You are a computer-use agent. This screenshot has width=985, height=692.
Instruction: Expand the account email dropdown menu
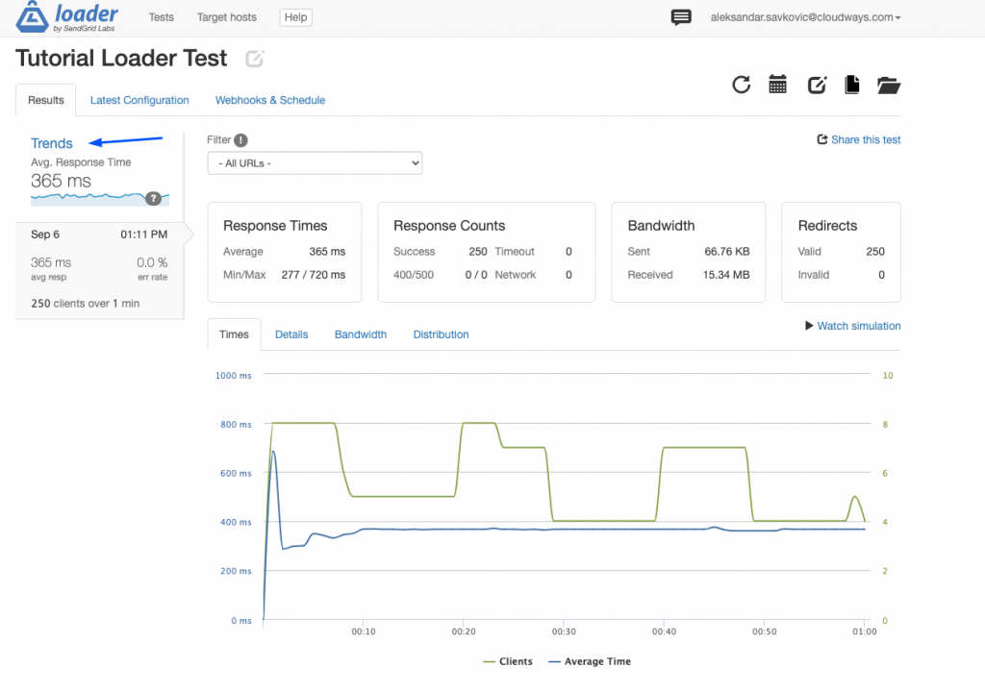point(805,17)
